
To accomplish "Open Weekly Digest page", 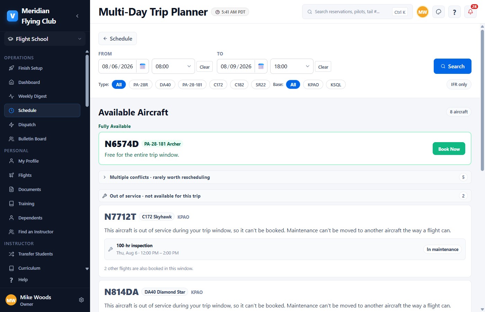I will (42, 96).
